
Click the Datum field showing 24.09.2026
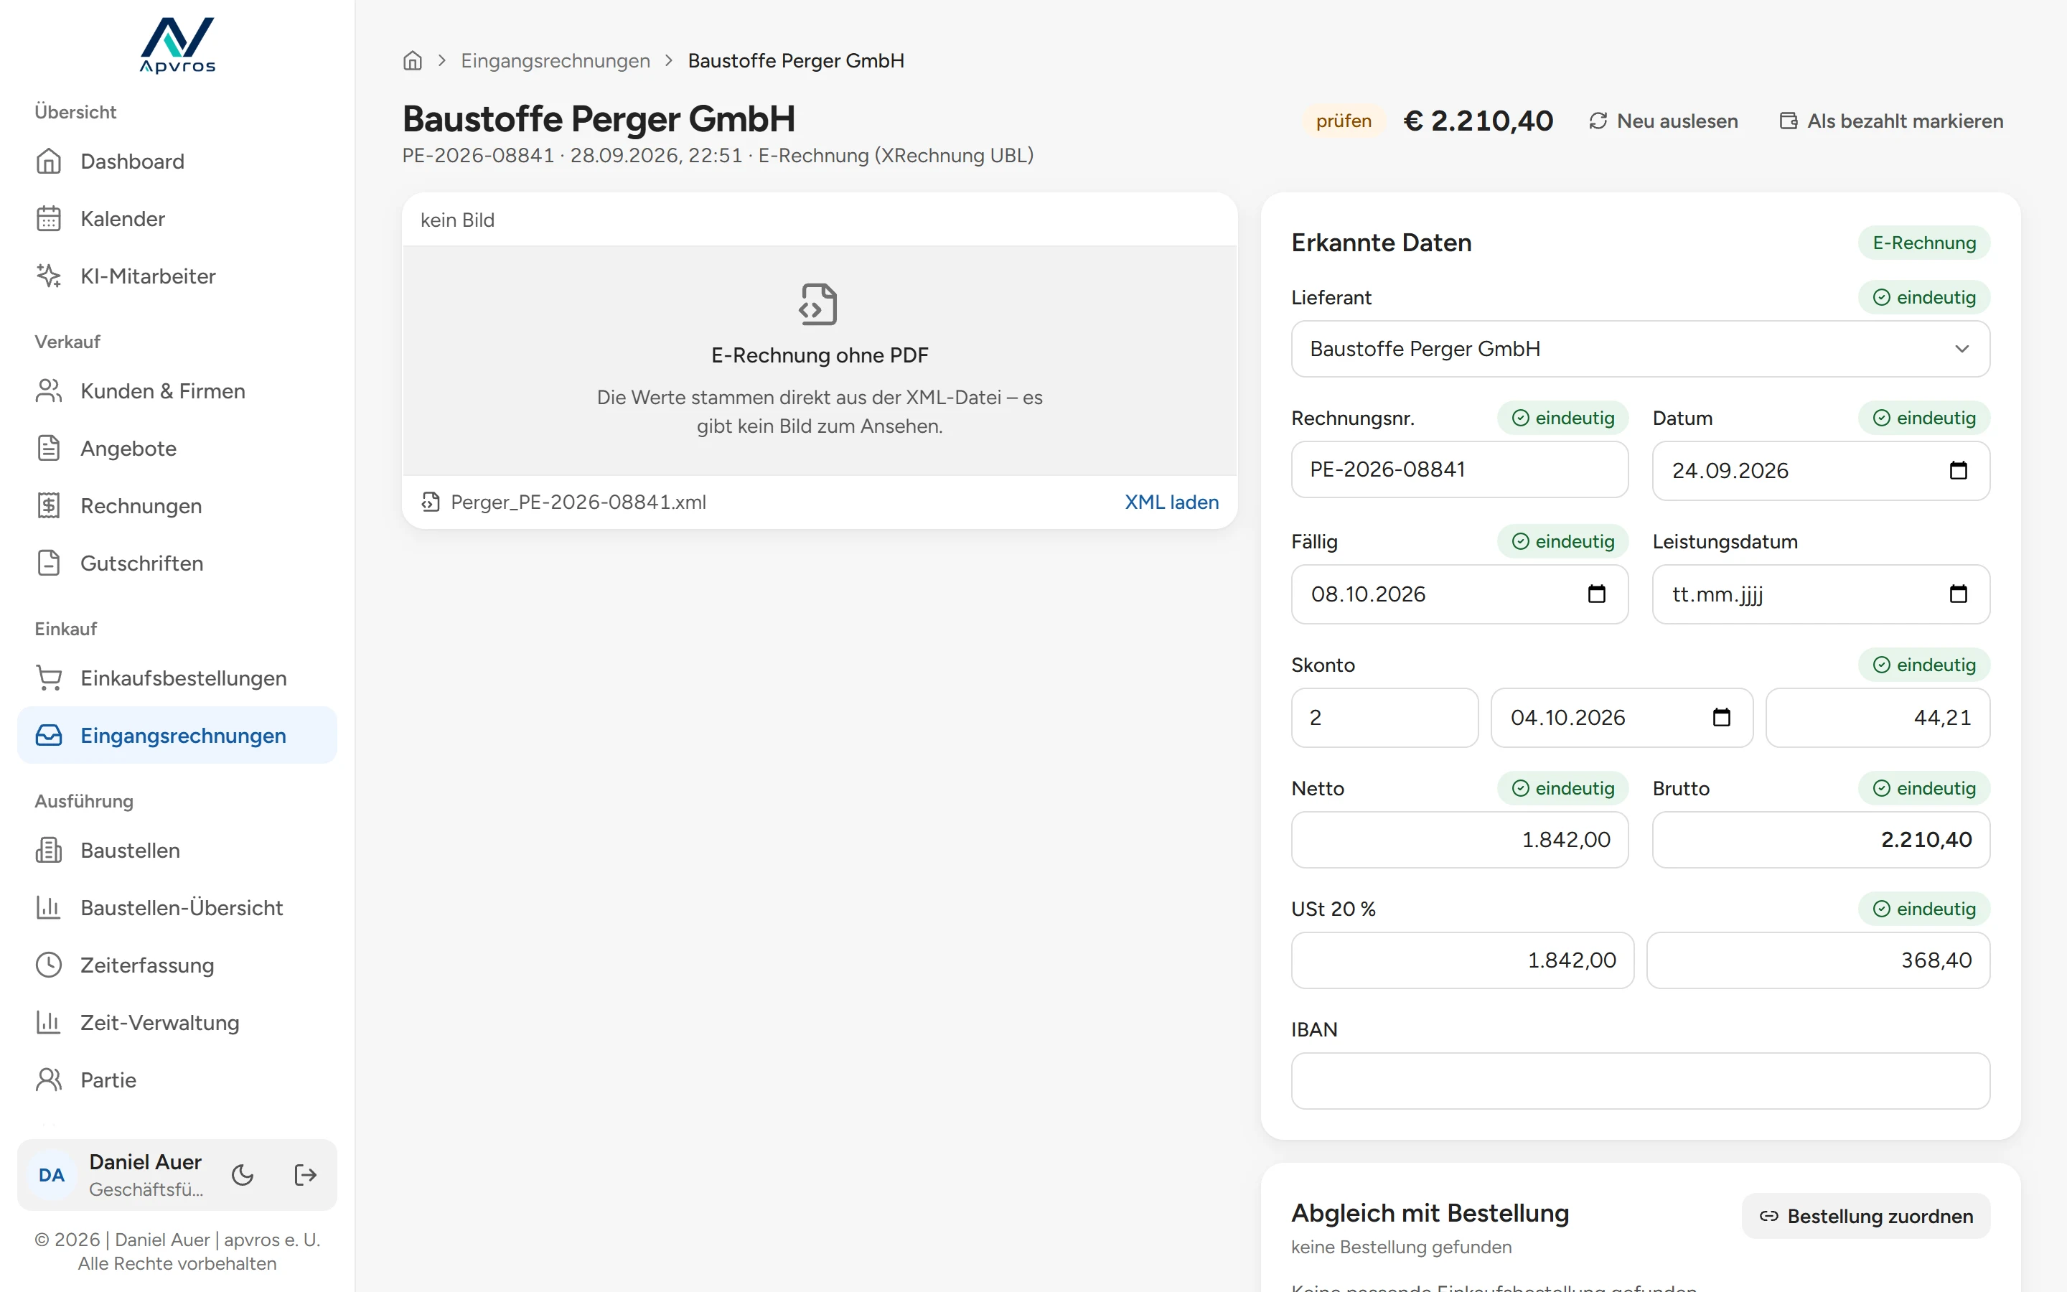tap(1821, 471)
